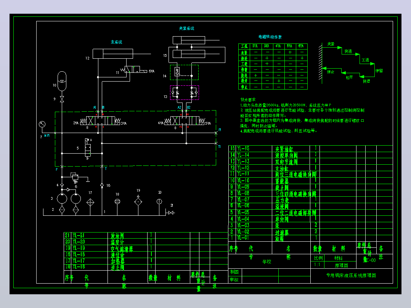Click the air filter symbol labeled 19

pyautogui.click(x=138, y=201)
